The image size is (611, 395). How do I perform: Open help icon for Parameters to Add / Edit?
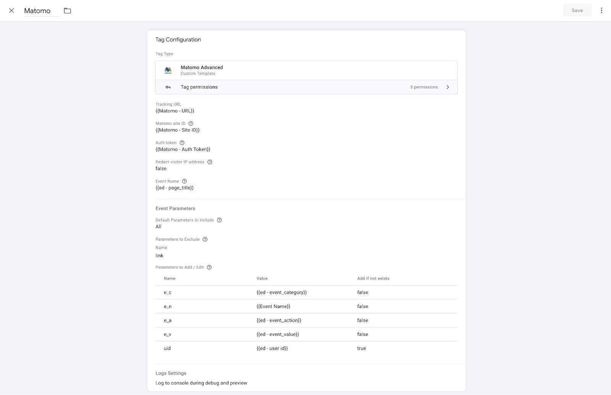tap(209, 267)
